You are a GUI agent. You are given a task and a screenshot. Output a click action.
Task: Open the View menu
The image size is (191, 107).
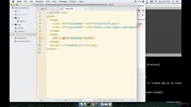(x=54, y=1)
